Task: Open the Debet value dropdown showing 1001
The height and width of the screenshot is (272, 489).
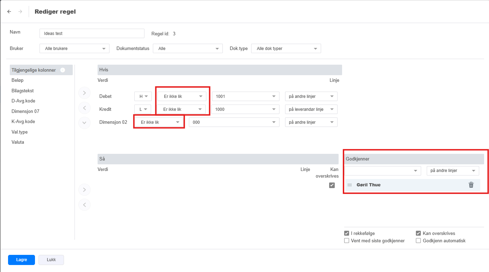Action: click(245, 96)
